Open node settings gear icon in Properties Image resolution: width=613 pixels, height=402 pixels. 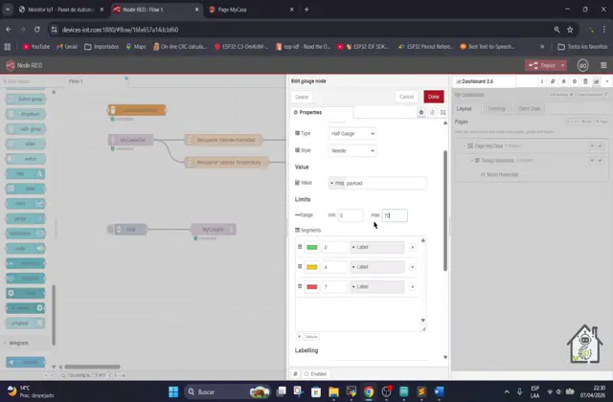tap(420, 112)
